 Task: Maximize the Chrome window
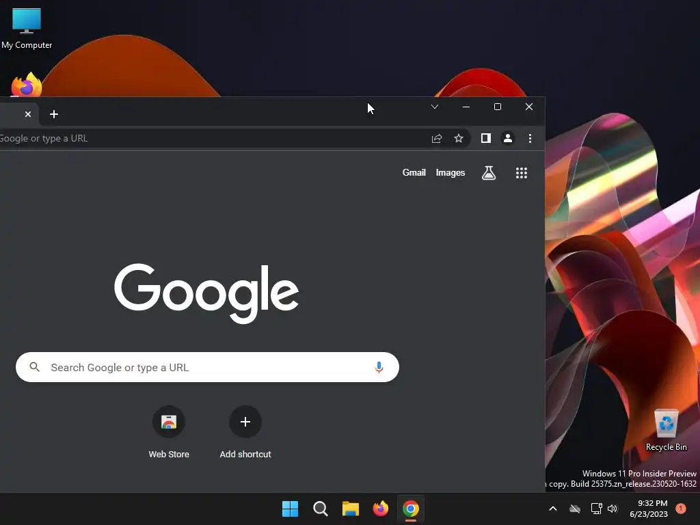[498, 107]
